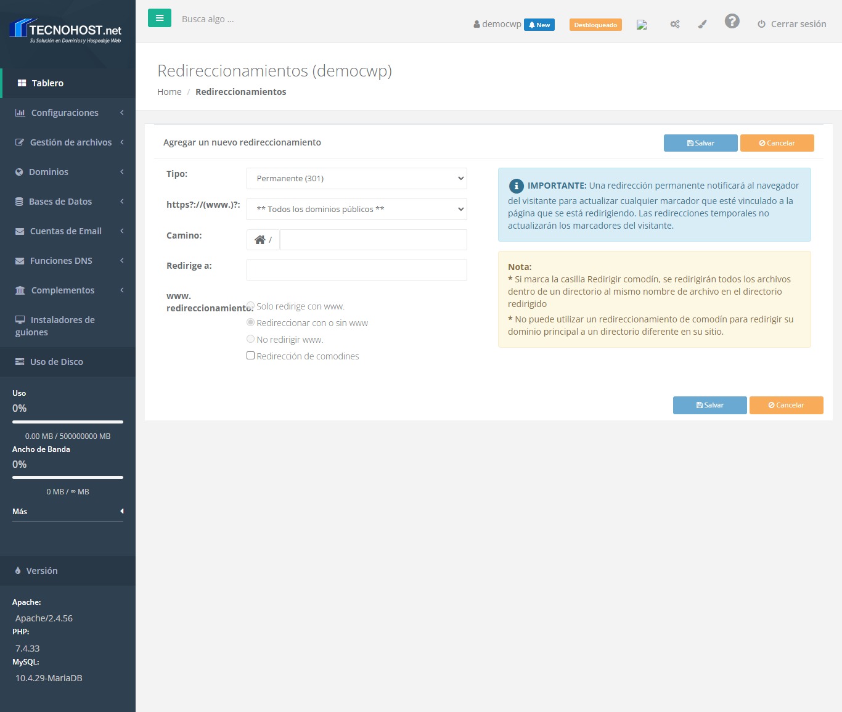Click the green hamburger menu toggle
The width and height of the screenshot is (842, 712).
[159, 18]
